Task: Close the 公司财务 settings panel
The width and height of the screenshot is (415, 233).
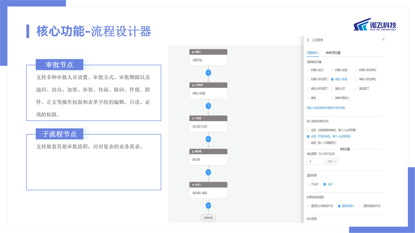Action: [x=383, y=39]
